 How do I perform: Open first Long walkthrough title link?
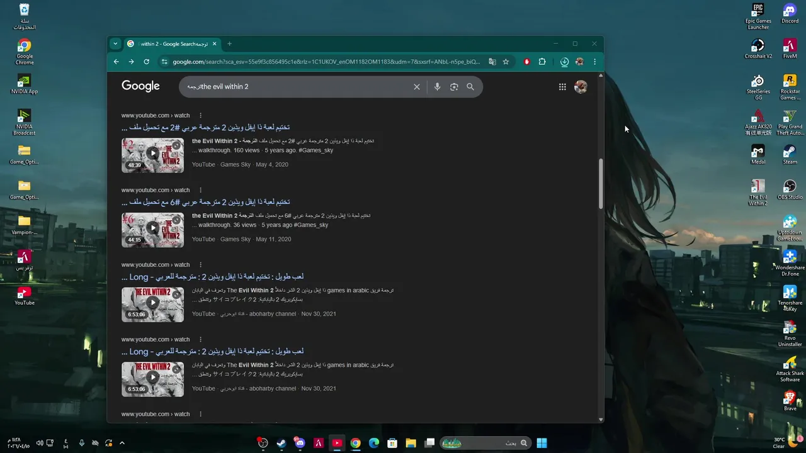pos(213,277)
